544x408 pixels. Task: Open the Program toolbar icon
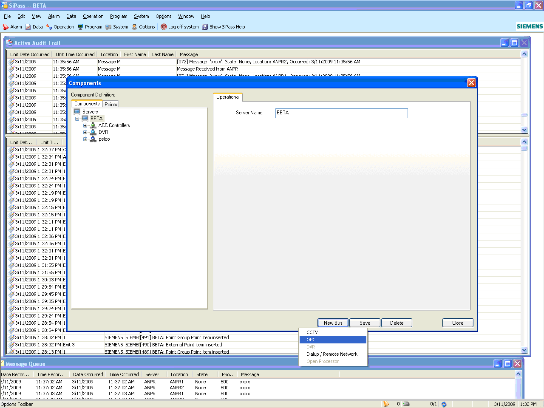click(80, 27)
